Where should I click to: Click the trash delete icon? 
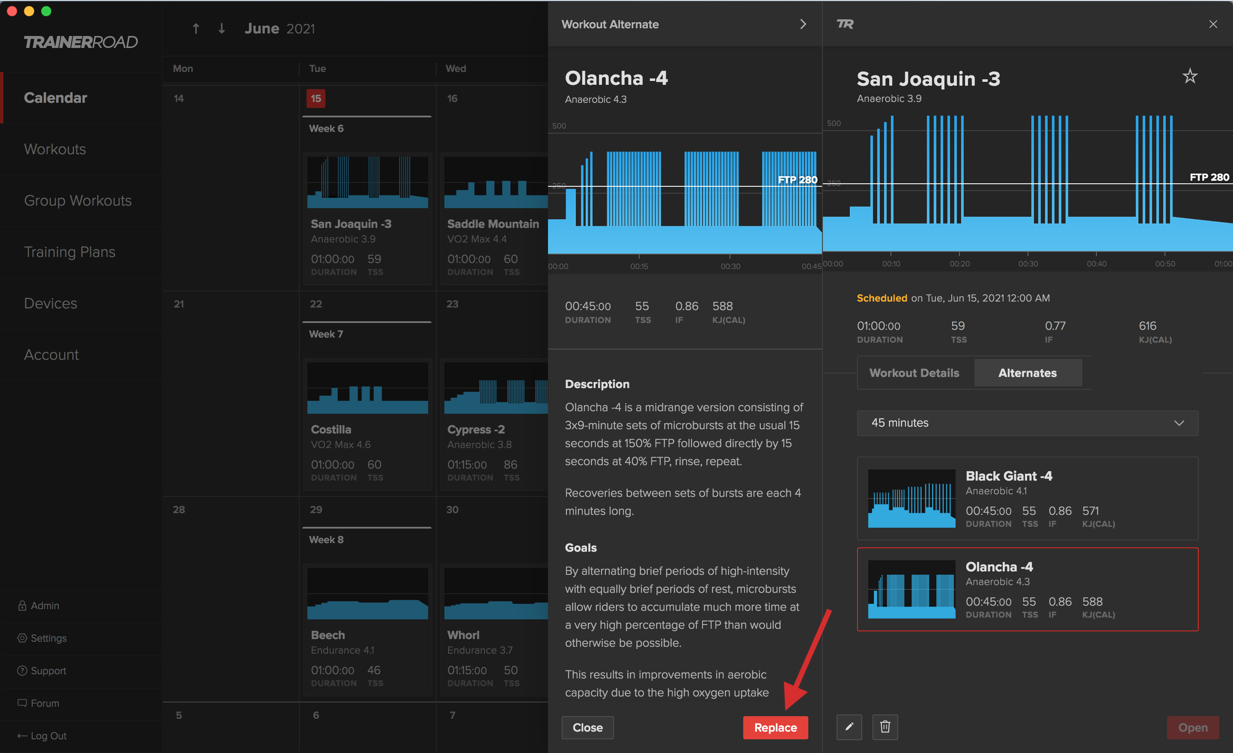(885, 727)
